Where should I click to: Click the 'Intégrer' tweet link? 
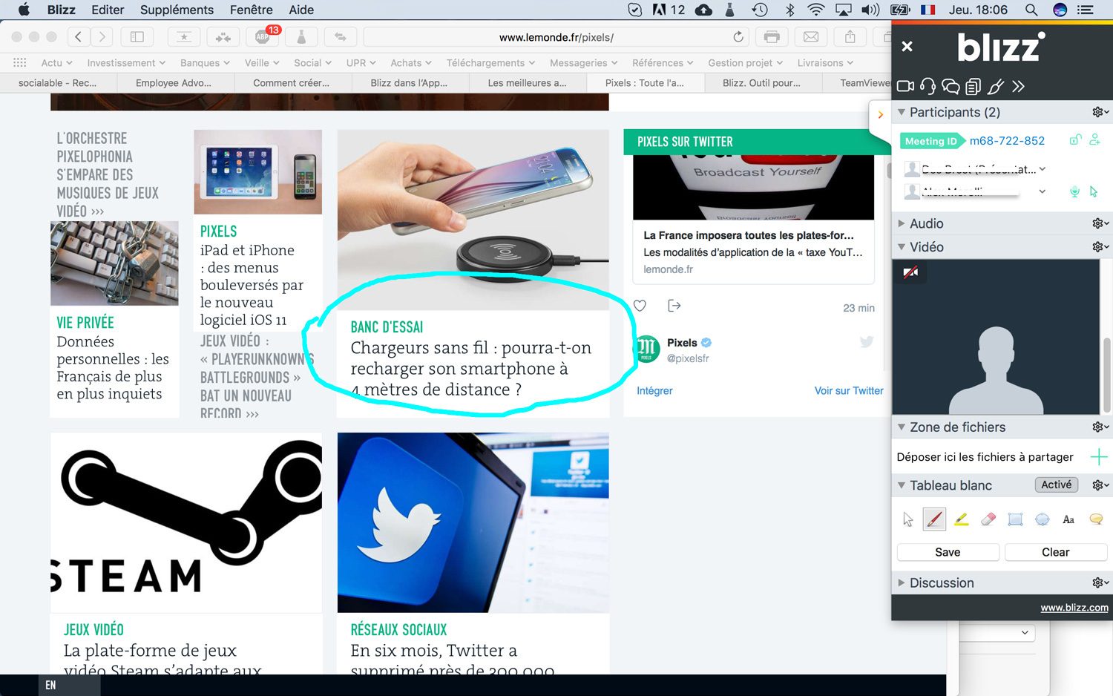654,390
